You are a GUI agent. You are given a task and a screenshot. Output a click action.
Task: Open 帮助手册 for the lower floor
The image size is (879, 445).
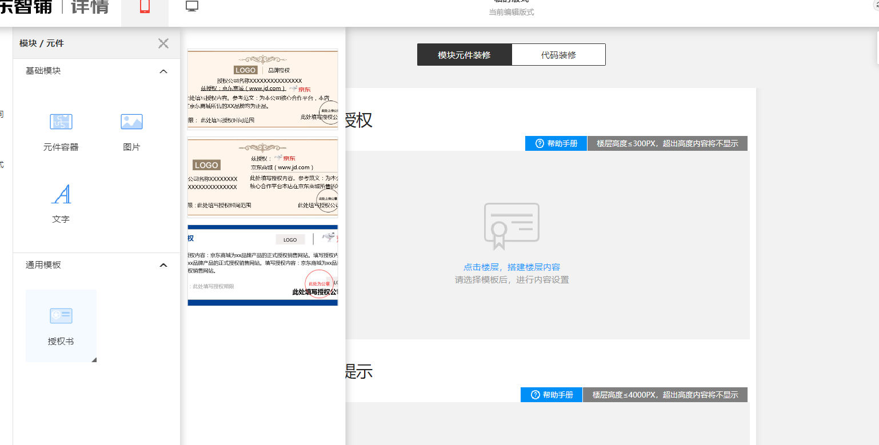(551, 395)
